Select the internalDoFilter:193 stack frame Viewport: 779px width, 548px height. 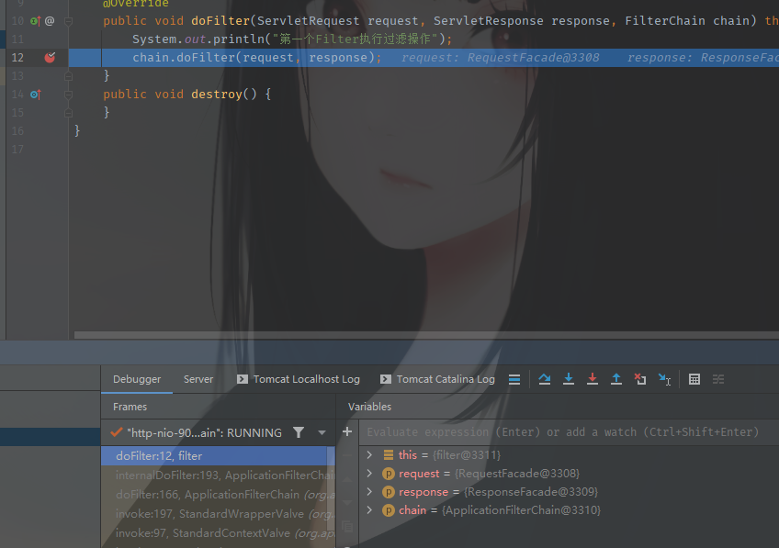coord(214,475)
